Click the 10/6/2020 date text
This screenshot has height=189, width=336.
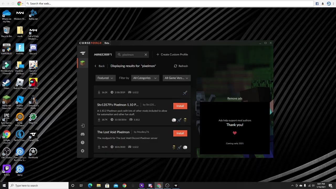[120, 147]
